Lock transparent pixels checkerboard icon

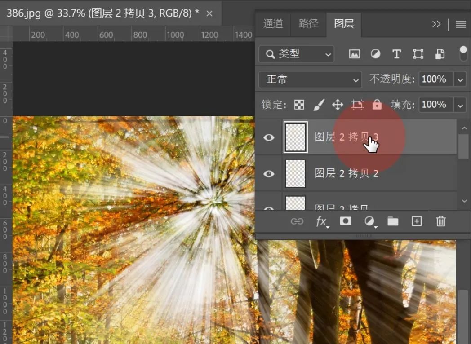point(299,105)
